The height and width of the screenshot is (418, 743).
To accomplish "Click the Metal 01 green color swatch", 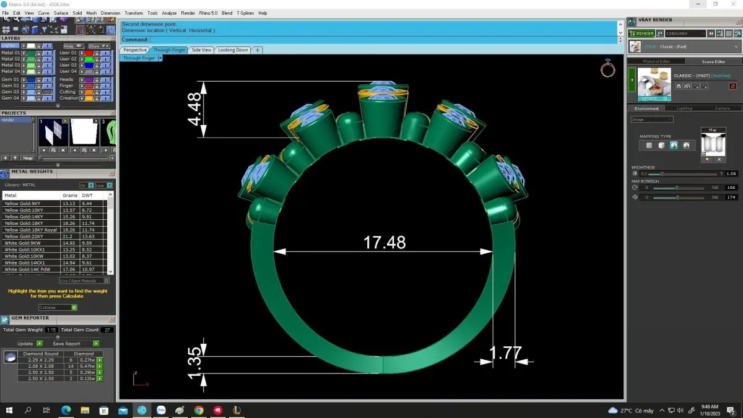I will tap(31, 53).
